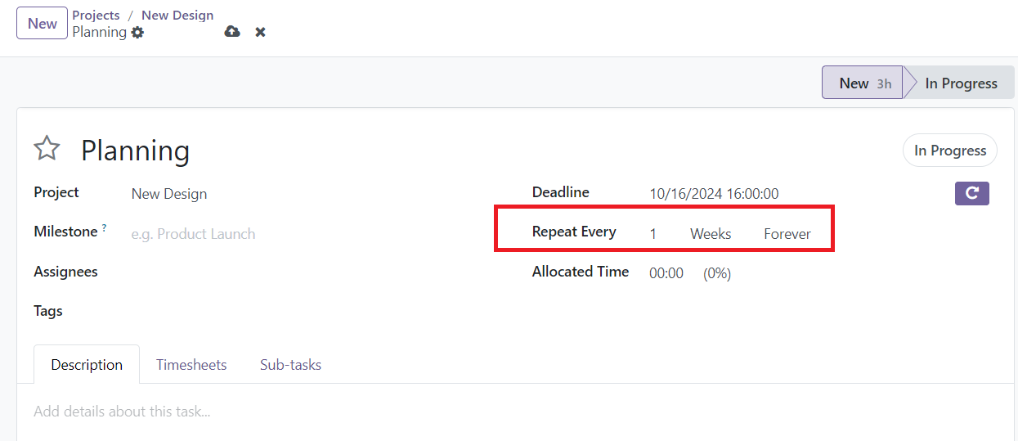
Task: Switch to the Timesheets tab
Action: pos(191,365)
